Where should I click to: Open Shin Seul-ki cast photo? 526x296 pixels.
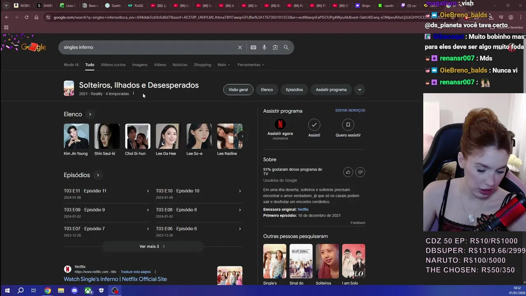pyautogui.click(x=107, y=136)
